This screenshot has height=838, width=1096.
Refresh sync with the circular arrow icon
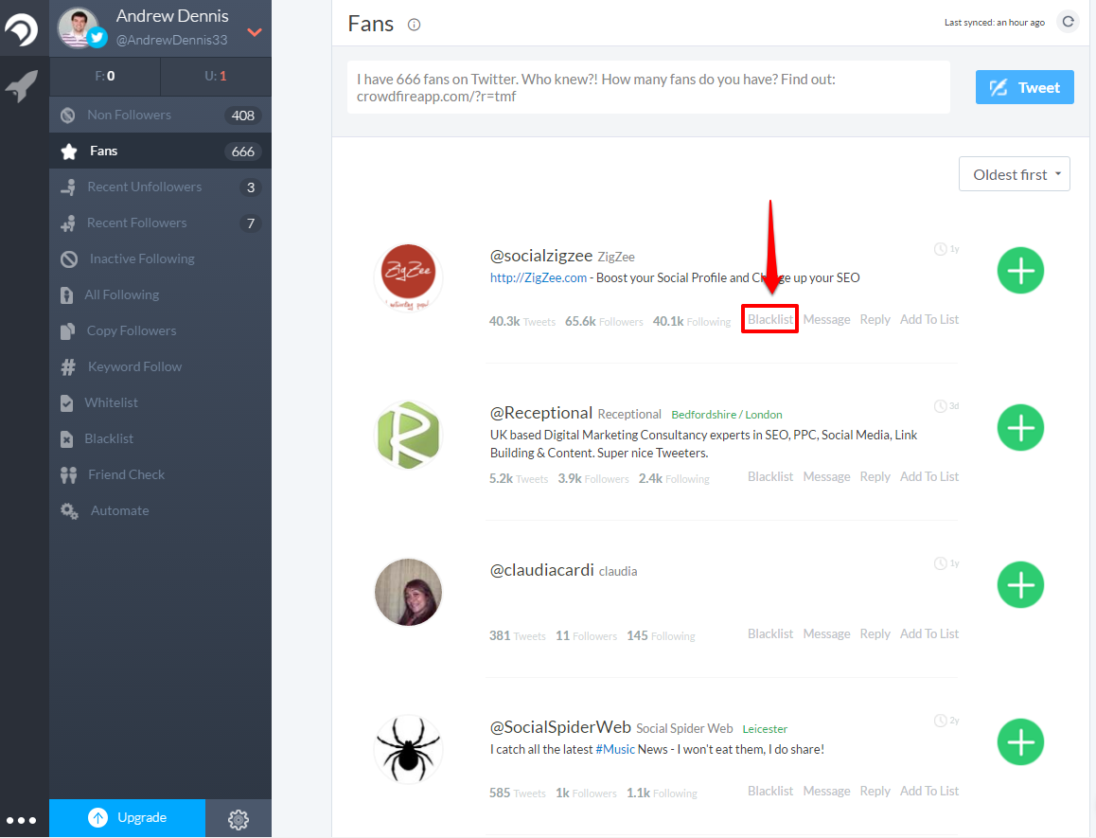[1068, 21]
